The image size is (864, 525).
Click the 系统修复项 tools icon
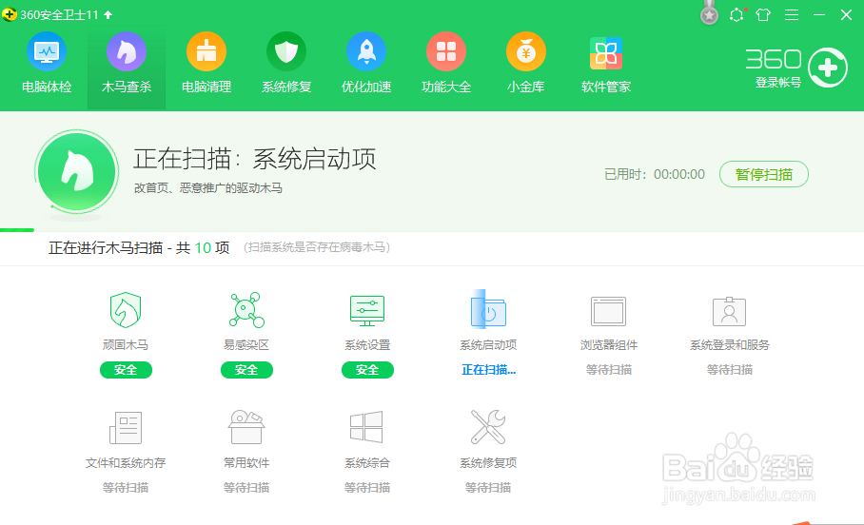coord(488,427)
